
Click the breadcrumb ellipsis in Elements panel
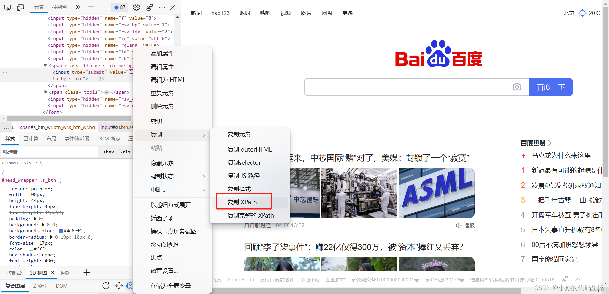[x=6, y=127]
